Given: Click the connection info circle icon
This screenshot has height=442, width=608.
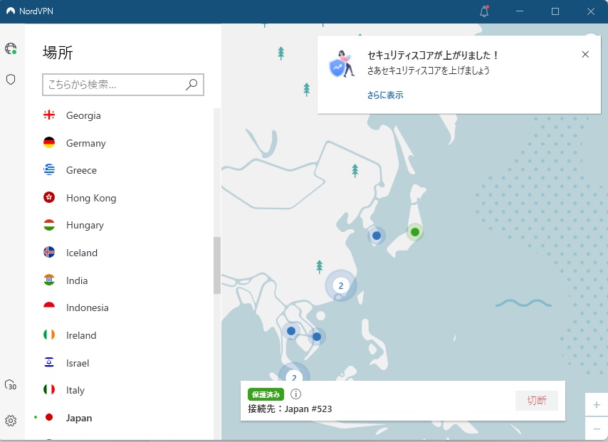Looking at the screenshot, I should pyautogui.click(x=296, y=394).
